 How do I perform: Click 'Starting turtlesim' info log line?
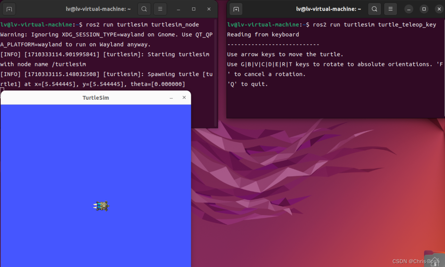(105, 54)
